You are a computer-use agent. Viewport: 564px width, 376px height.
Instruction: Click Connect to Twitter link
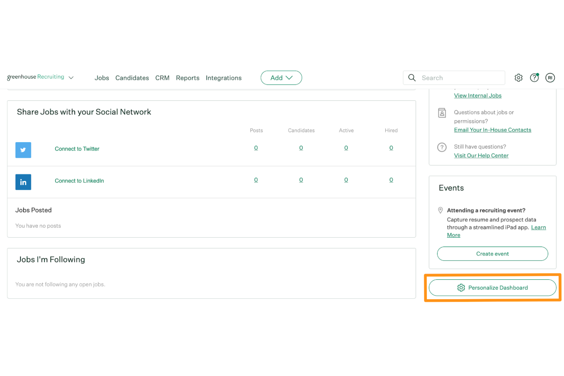click(77, 149)
